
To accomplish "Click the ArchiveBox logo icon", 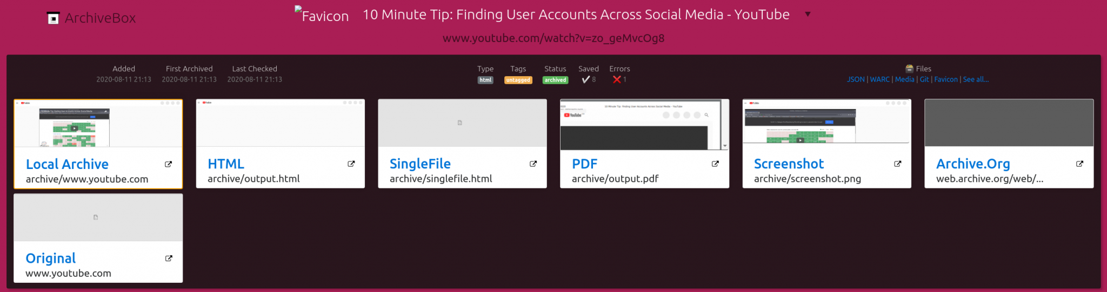I will (x=53, y=18).
